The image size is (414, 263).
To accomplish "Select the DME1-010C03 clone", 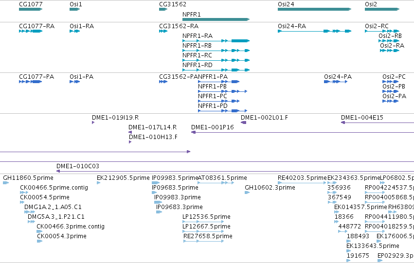I will 235,172.
